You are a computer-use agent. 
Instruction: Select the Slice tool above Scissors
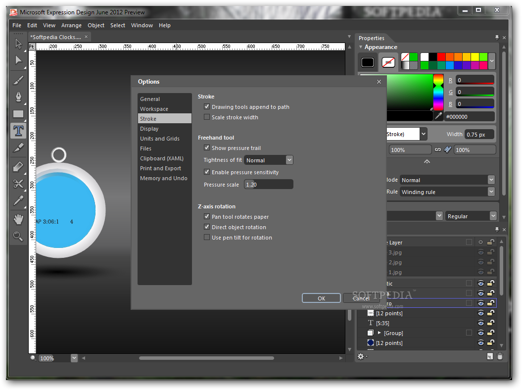(x=18, y=166)
